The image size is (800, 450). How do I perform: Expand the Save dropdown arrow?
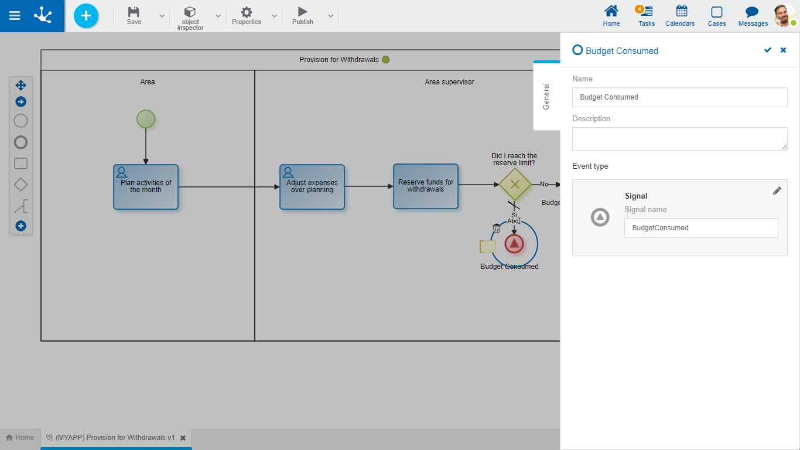pyautogui.click(x=162, y=16)
